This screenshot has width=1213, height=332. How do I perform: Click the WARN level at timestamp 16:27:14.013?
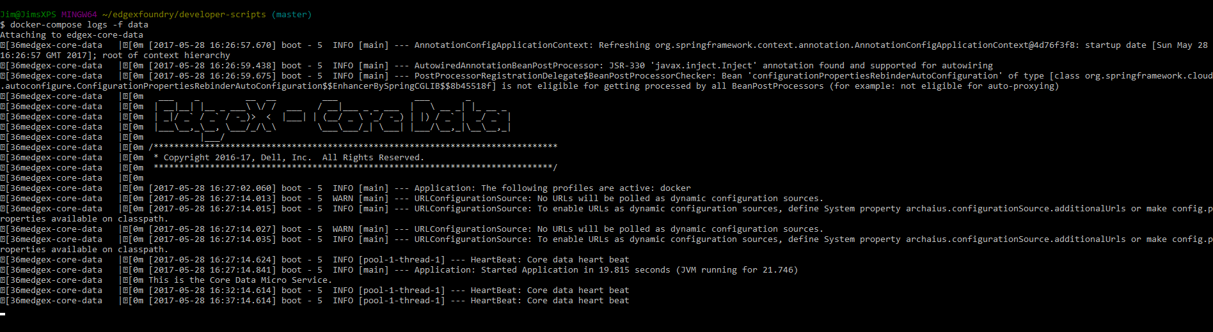click(343, 199)
